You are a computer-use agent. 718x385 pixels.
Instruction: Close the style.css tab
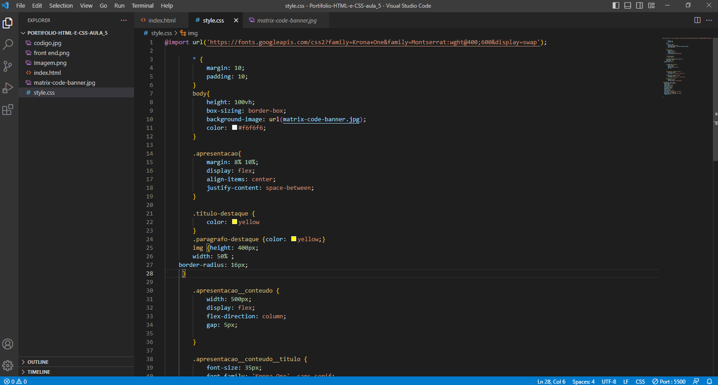tap(236, 20)
